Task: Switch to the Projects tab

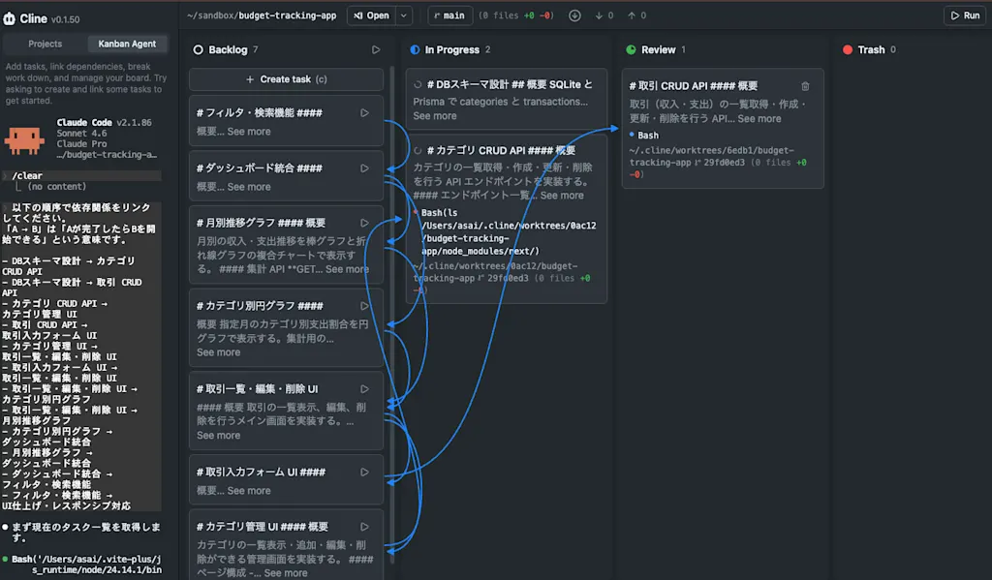Action: coord(45,44)
